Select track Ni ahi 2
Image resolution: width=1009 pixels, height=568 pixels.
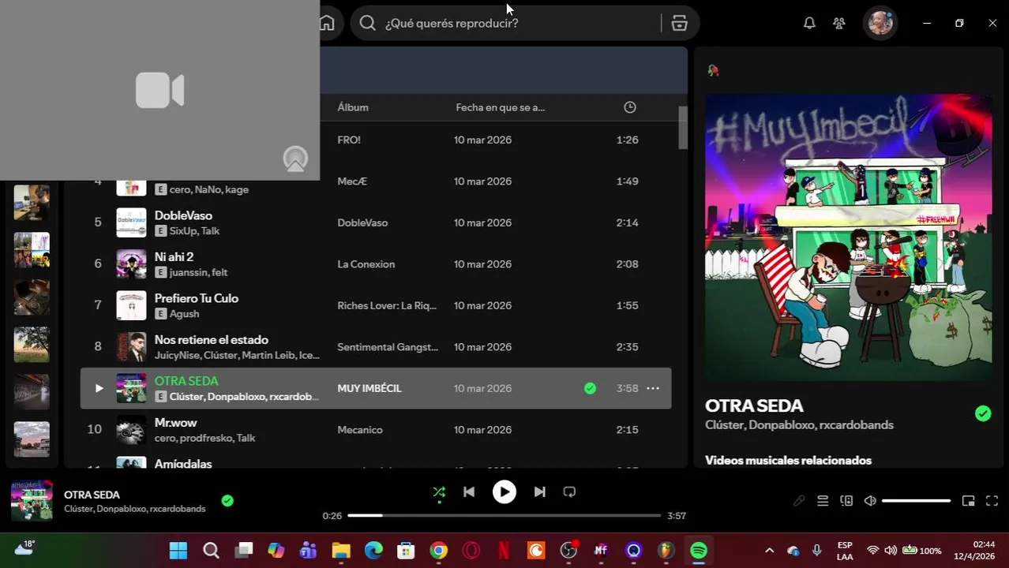174,257
